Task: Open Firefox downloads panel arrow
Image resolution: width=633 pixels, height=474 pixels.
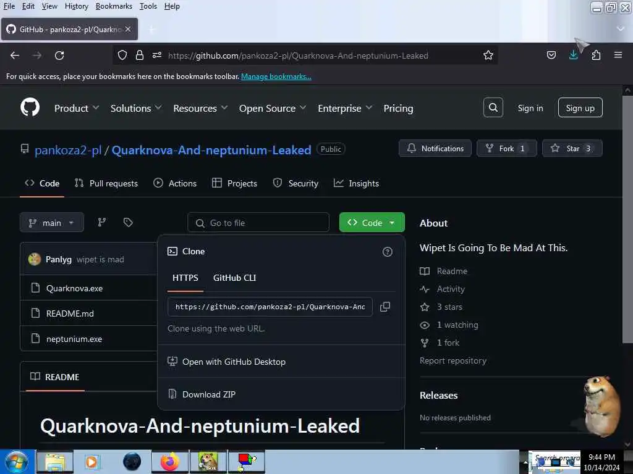Action: tap(573, 55)
